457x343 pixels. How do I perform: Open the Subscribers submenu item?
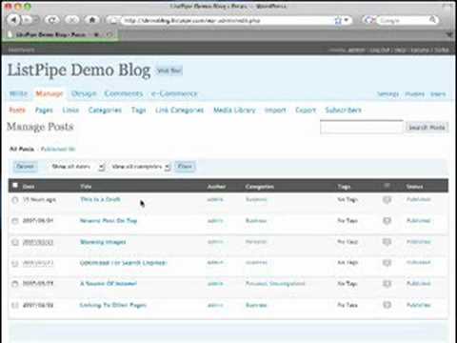(x=344, y=110)
